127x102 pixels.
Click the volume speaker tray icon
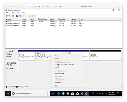[x=106, y=93]
